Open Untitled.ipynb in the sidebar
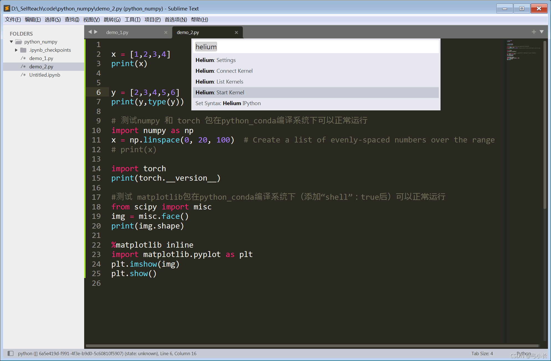551x361 pixels. 45,75
